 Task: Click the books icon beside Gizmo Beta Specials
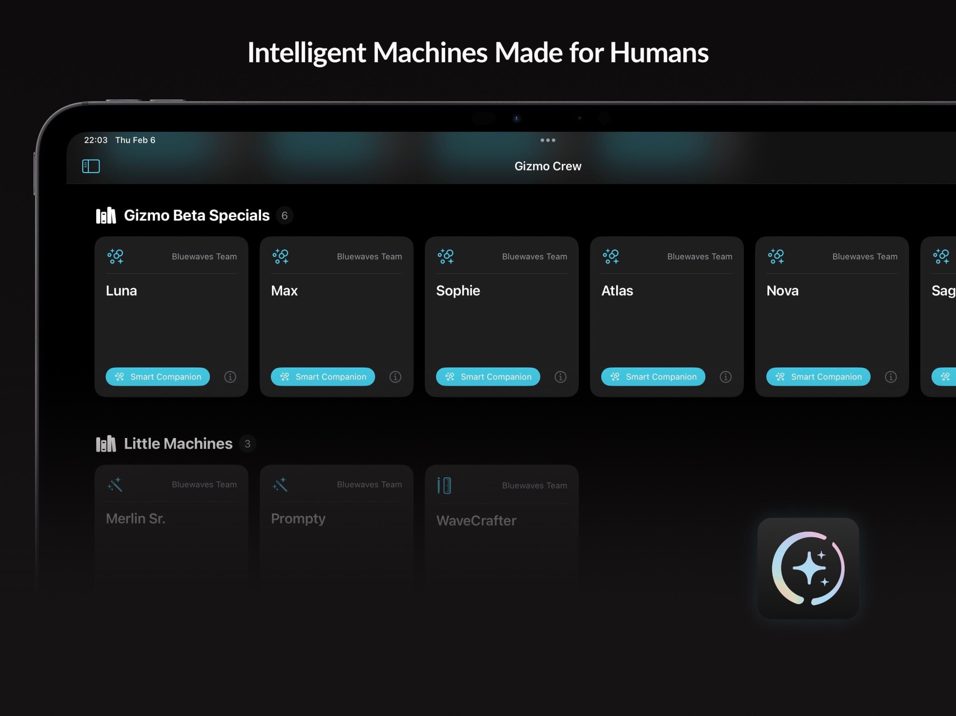tap(106, 215)
